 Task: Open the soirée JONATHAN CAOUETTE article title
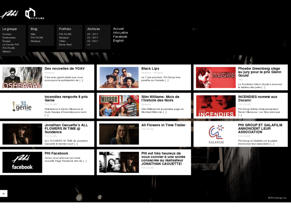[163, 159]
